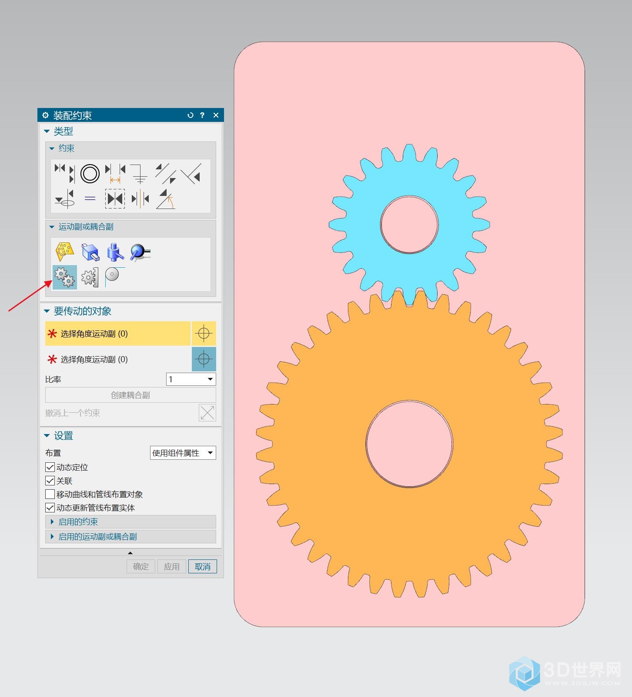
Task: Select the Align/Lock constraint icon
Action: 65,199
